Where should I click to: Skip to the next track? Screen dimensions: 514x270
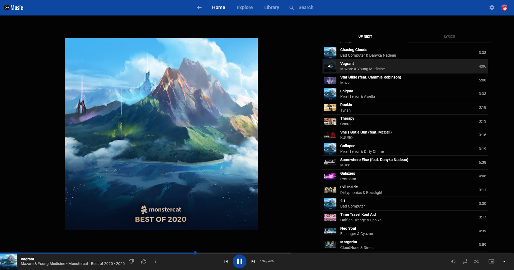[x=253, y=261]
